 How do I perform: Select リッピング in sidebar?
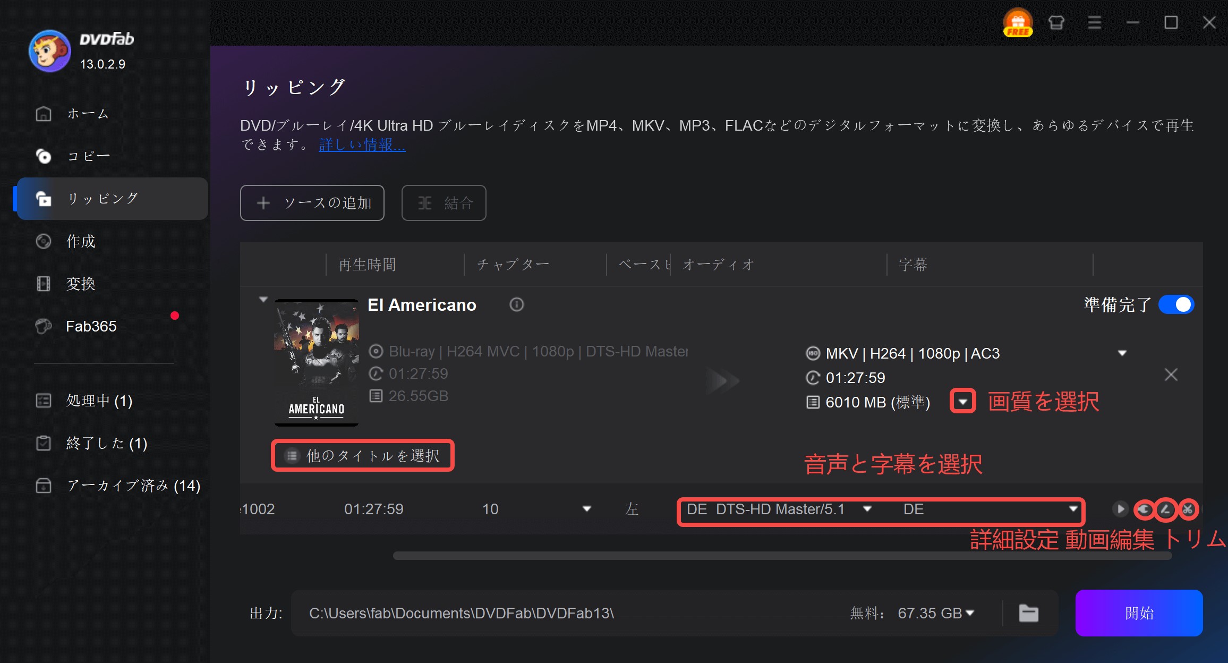pos(112,198)
